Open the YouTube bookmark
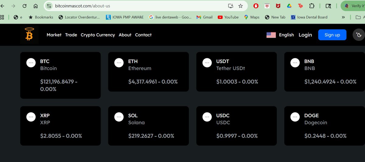The image size is (365, 162). (228, 17)
